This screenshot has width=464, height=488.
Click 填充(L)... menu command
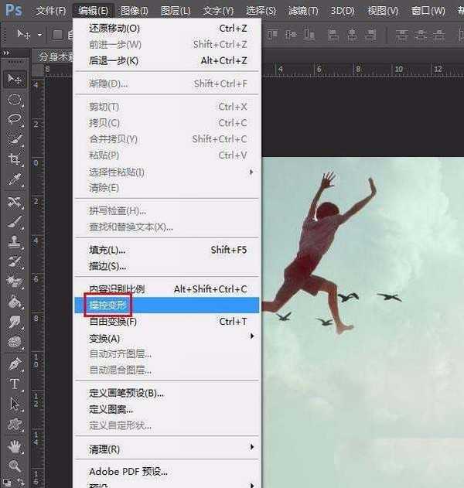(107, 250)
